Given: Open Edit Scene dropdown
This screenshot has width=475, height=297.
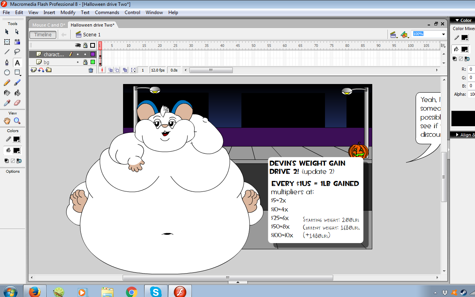Looking at the screenshot, I should click(394, 35).
